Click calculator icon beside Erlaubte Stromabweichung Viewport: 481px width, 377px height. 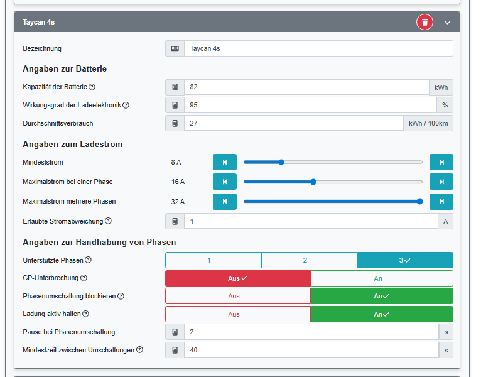click(175, 221)
